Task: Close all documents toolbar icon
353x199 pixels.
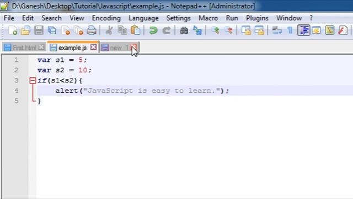Action: (x=78, y=30)
